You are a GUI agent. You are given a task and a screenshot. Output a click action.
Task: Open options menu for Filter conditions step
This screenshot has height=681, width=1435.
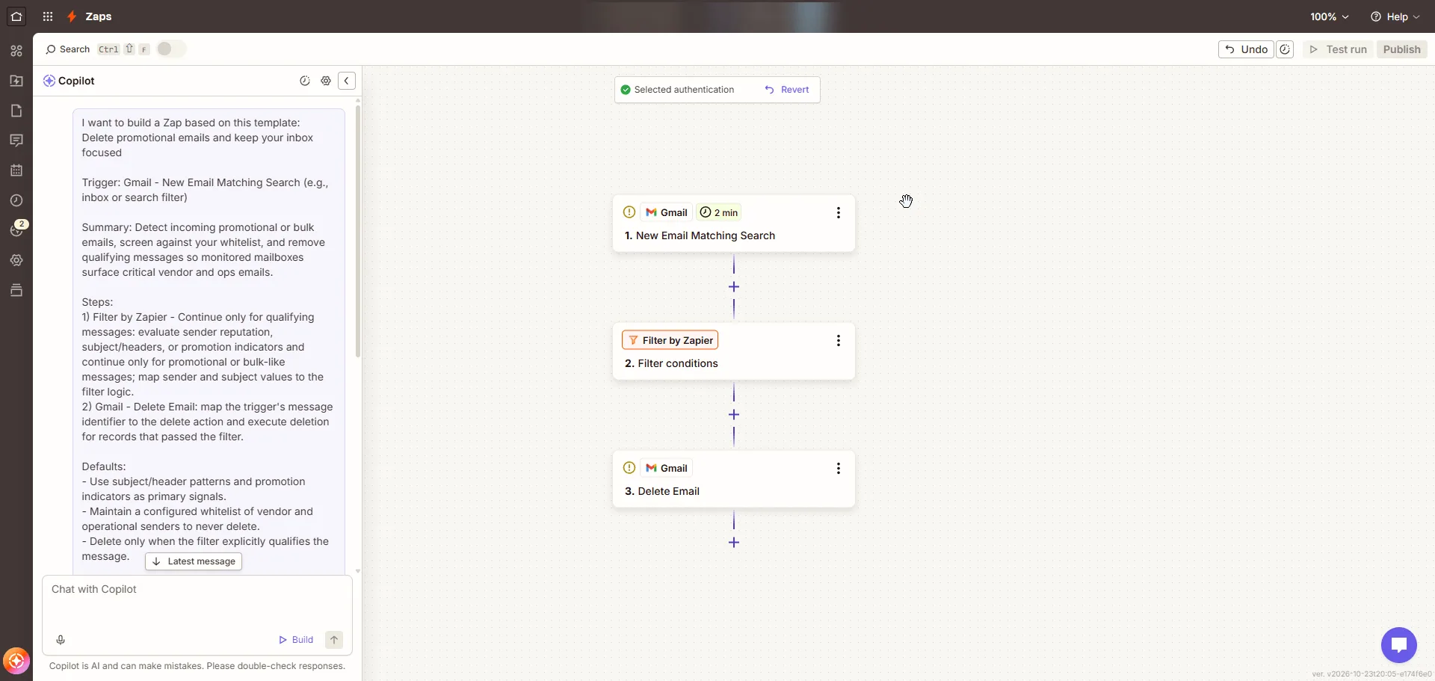pyautogui.click(x=839, y=341)
